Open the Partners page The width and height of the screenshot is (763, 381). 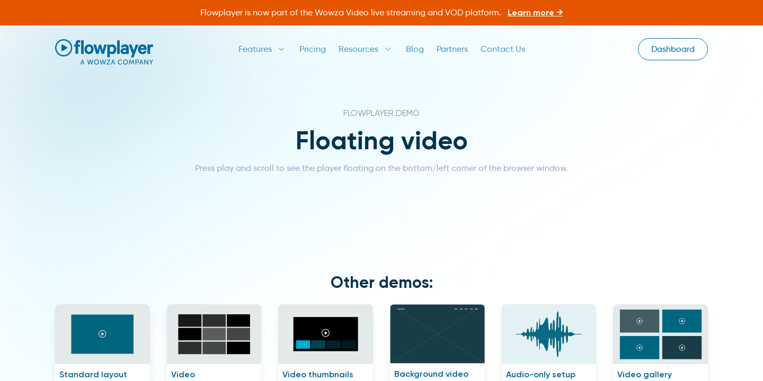[x=452, y=49]
